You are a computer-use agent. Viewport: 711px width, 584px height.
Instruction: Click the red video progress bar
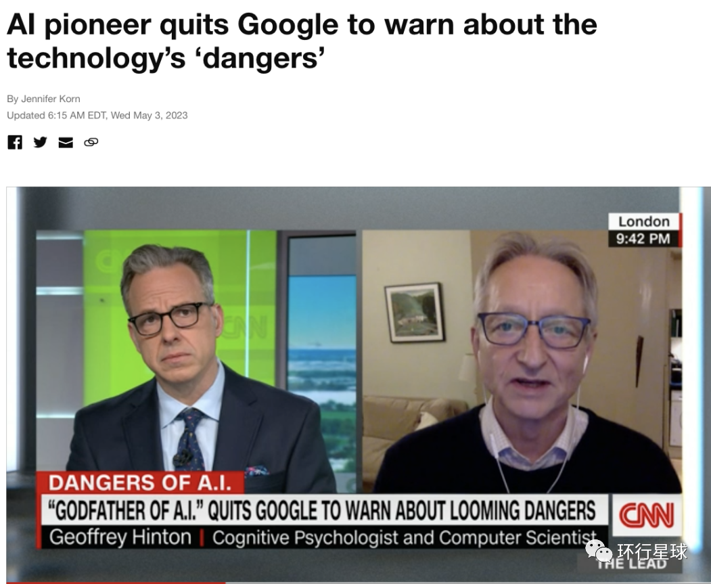pyautogui.click(x=116, y=583)
